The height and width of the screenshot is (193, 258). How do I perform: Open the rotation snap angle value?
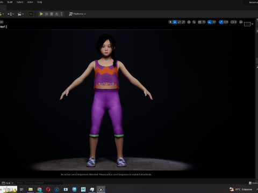[214, 22]
